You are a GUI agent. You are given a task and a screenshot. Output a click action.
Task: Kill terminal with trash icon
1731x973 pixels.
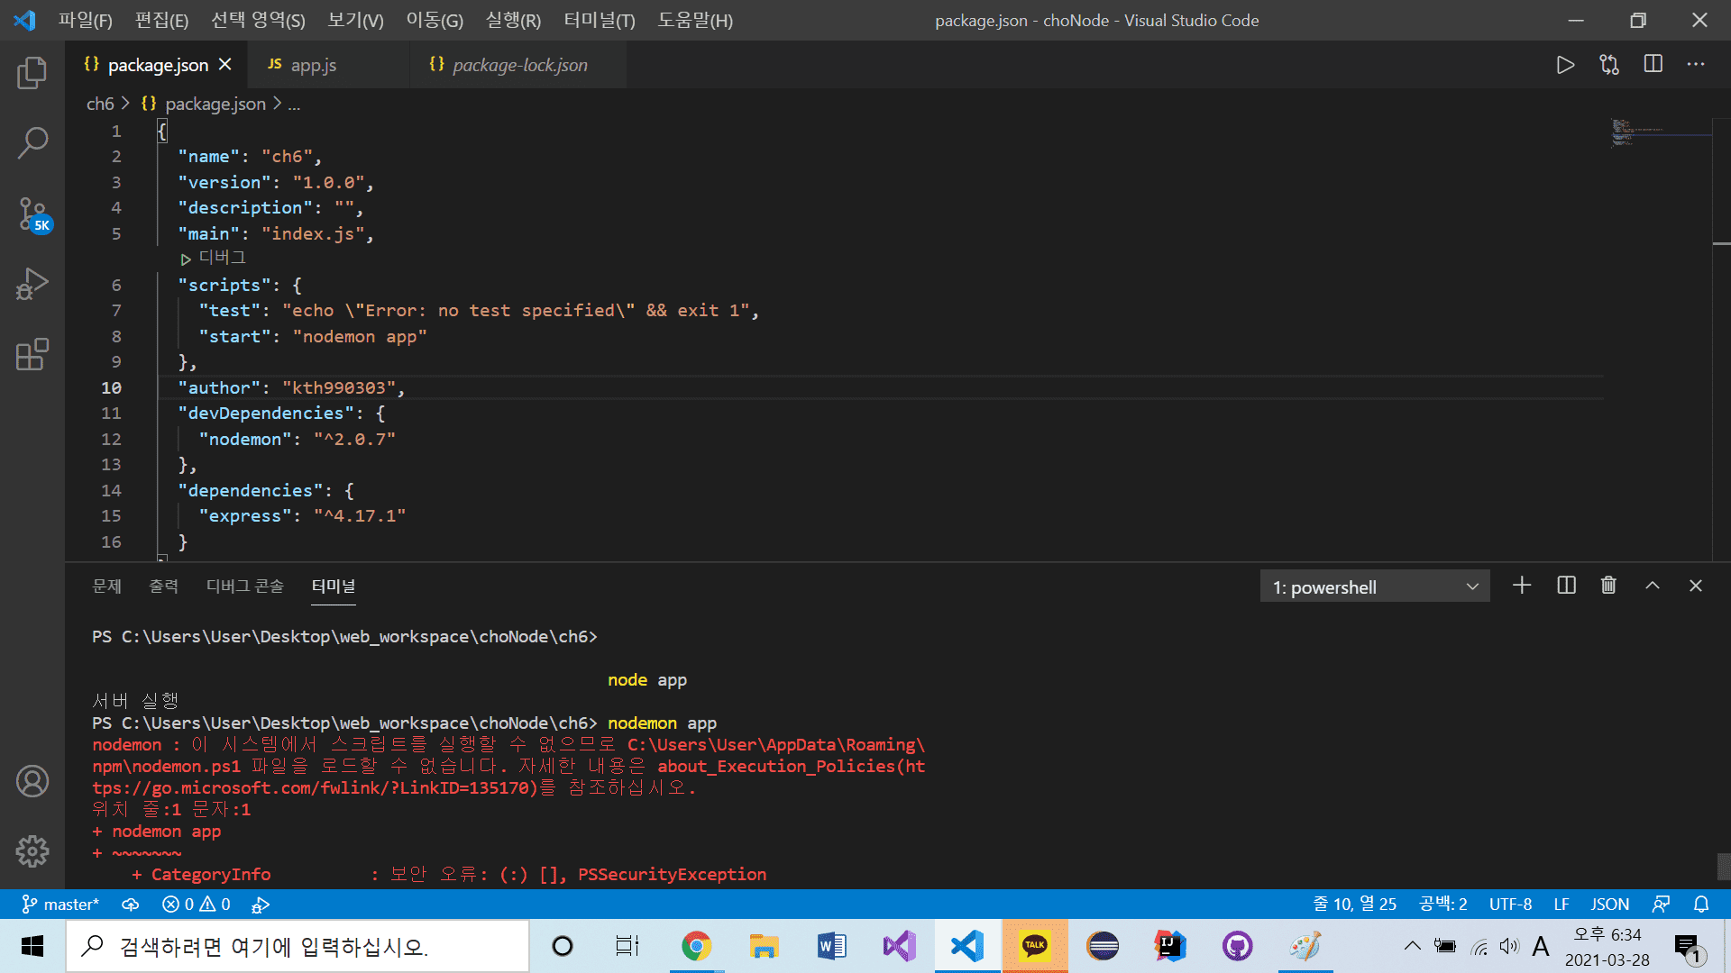(1608, 586)
